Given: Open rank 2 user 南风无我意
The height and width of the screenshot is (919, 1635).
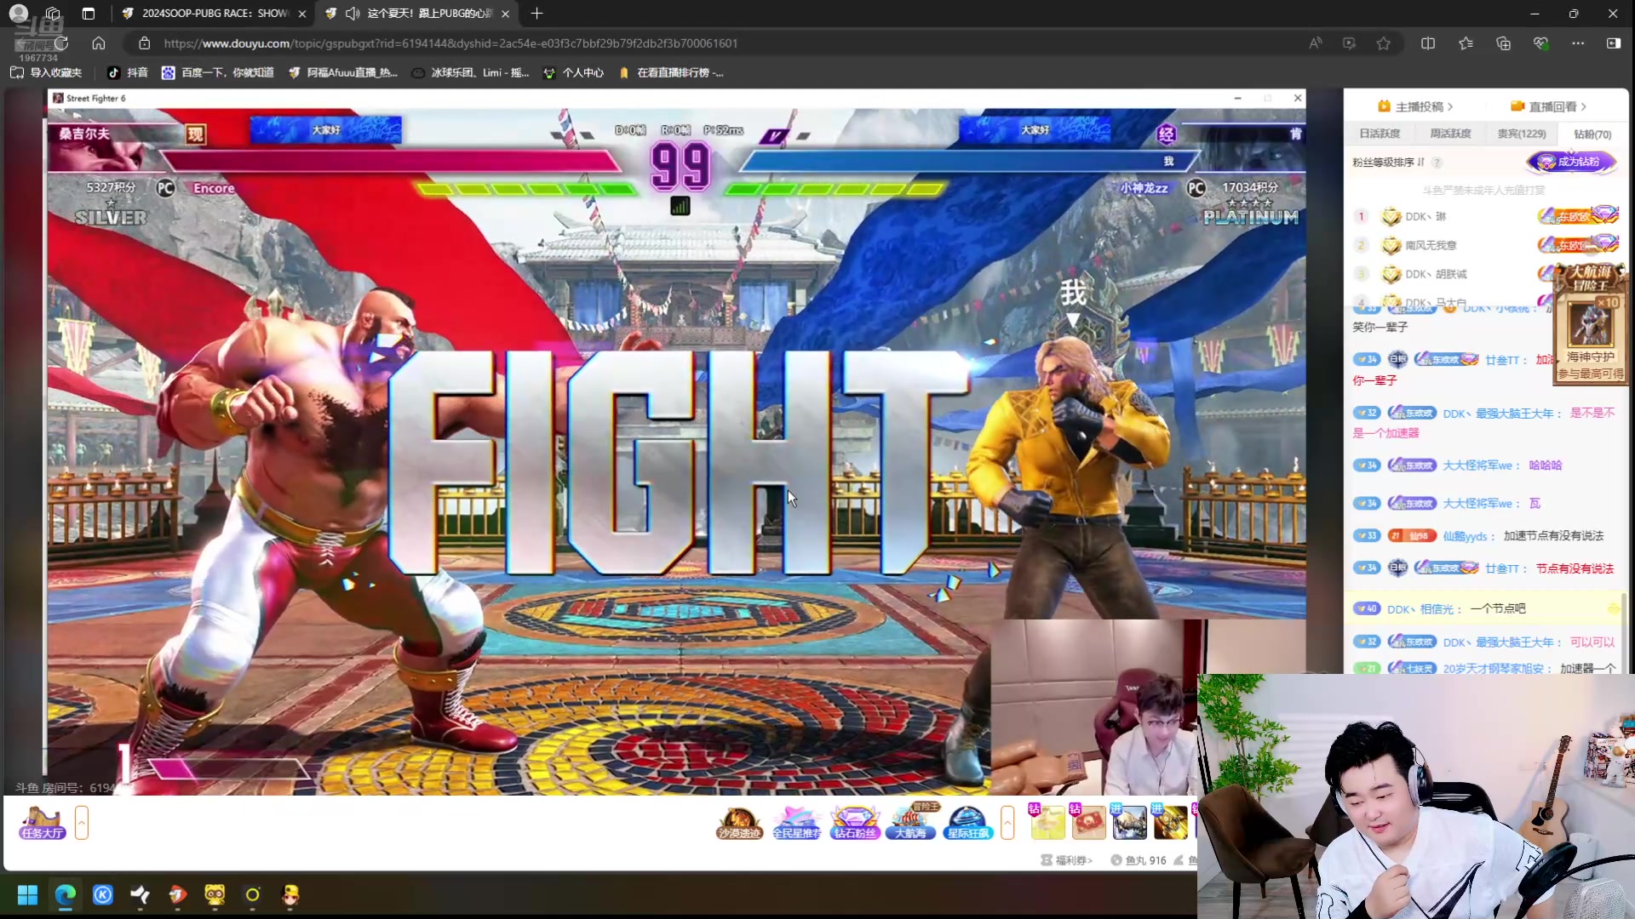Looking at the screenshot, I should pyautogui.click(x=1431, y=246).
